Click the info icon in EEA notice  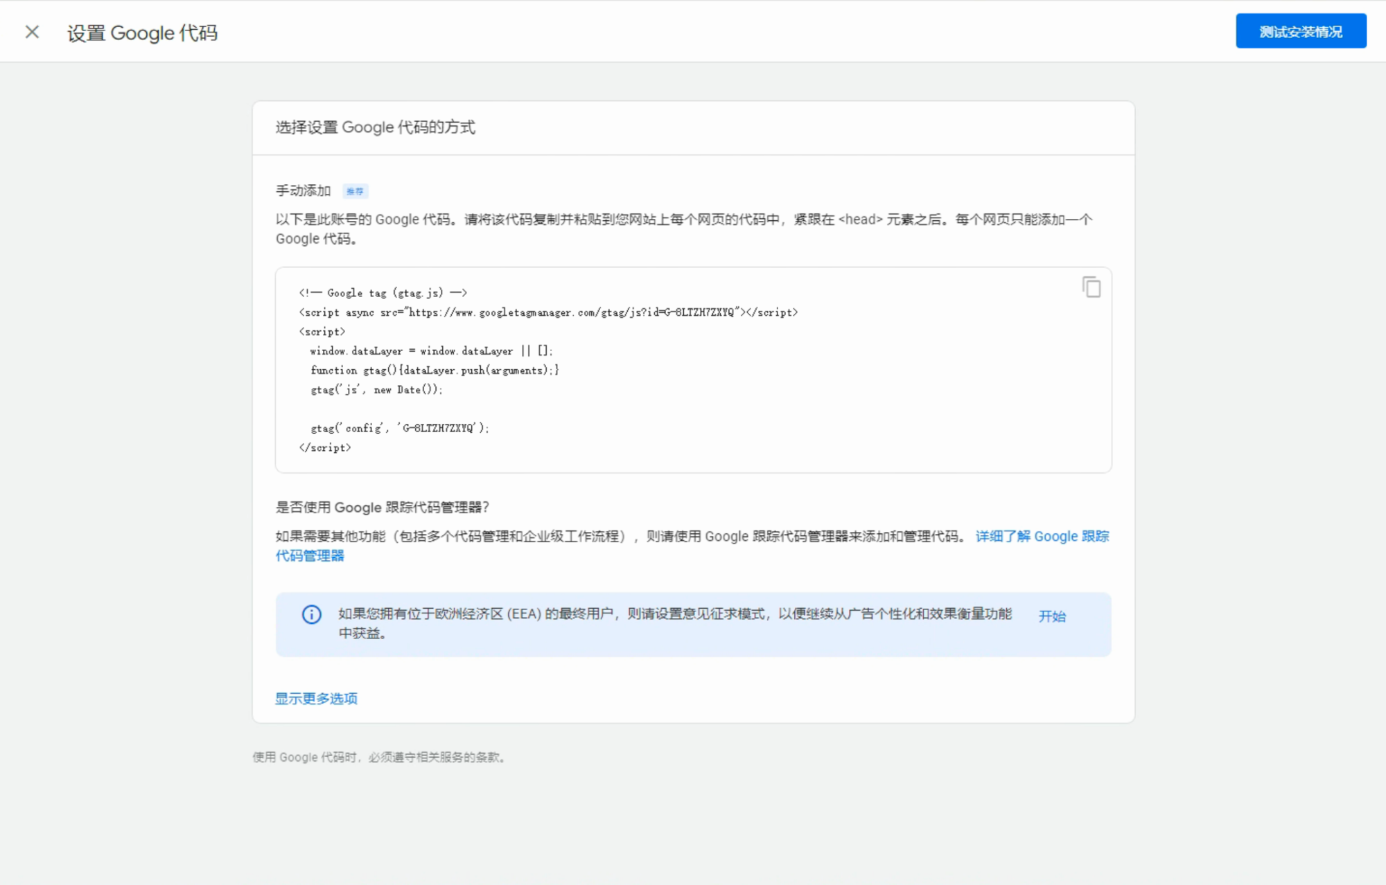[312, 614]
